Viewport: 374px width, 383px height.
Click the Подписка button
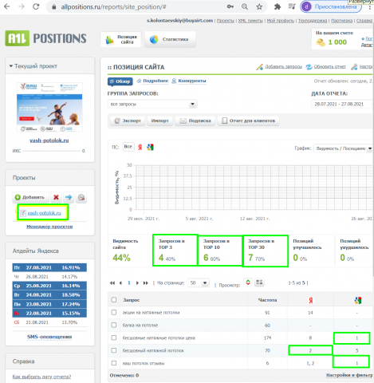[195, 120]
